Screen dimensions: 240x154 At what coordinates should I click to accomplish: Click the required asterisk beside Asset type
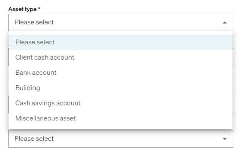pos(39,9)
